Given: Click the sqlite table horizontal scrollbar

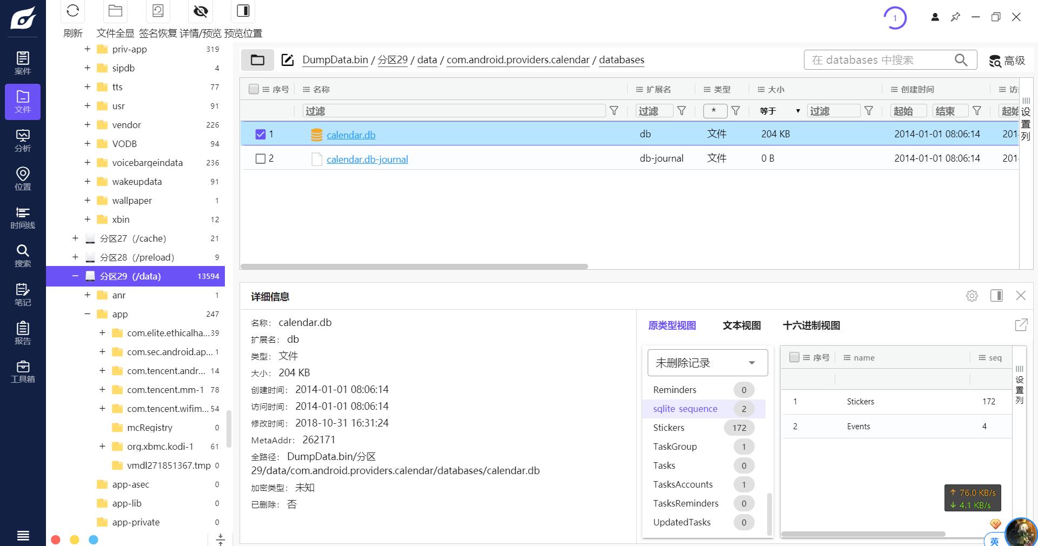Looking at the screenshot, I should 863,534.
